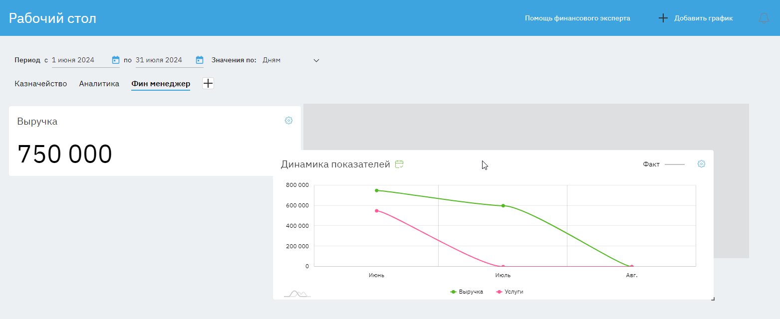Screen dimensions: 780x319
Task: Switch to the Казначейство tab
Action: [40, 84]
